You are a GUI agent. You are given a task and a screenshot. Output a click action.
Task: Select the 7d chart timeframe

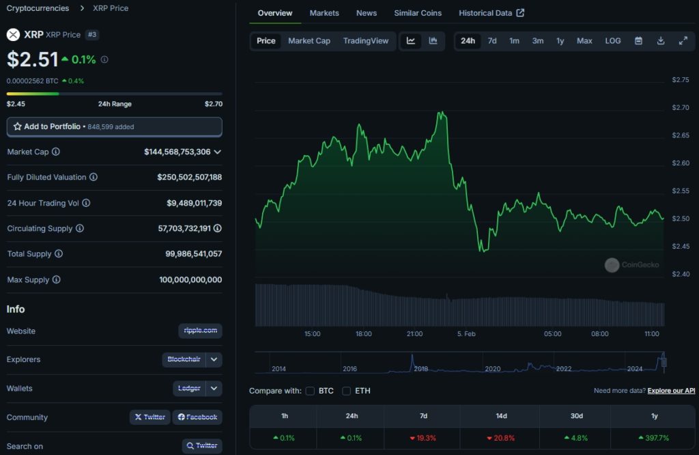point(491,41)
